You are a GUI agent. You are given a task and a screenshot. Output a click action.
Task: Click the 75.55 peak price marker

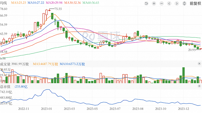(x=58, y=9)
